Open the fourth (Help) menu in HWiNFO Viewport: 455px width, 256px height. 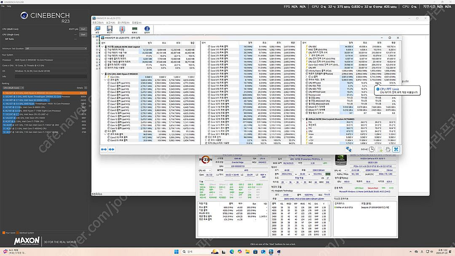click(136, 23)
